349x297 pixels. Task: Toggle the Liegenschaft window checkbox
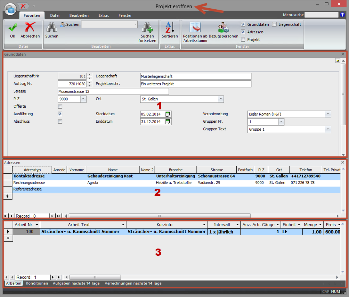click(274, 24)
